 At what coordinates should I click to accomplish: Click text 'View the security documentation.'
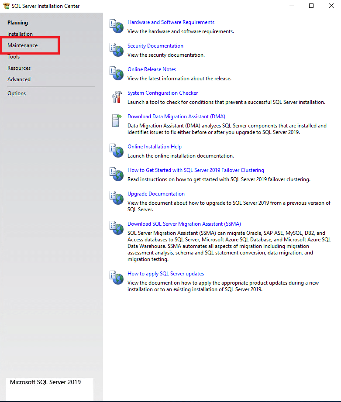point(166,55)
